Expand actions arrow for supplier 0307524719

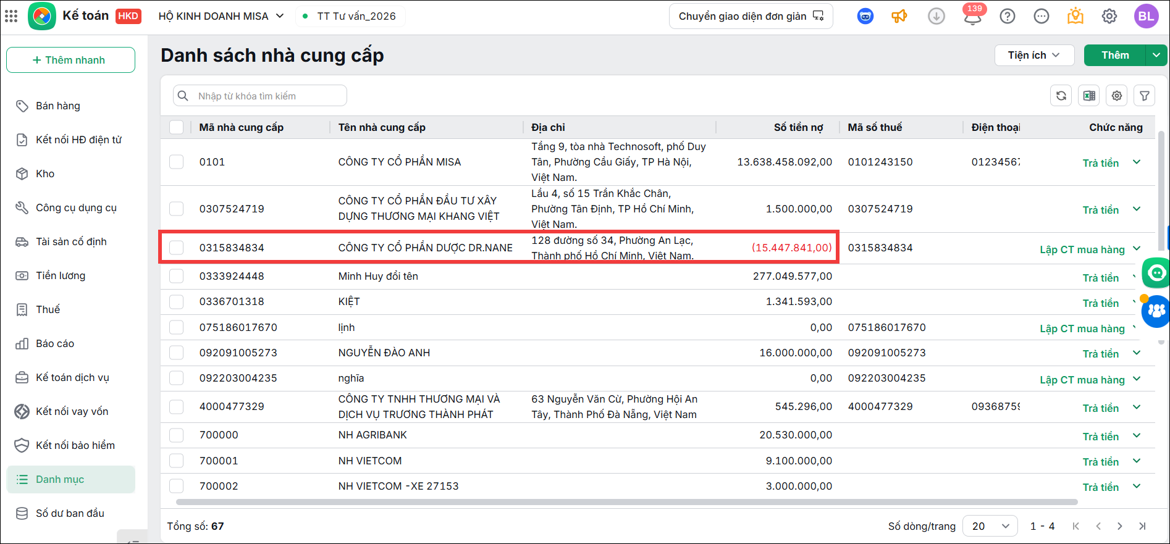(x=1137, y=209)
